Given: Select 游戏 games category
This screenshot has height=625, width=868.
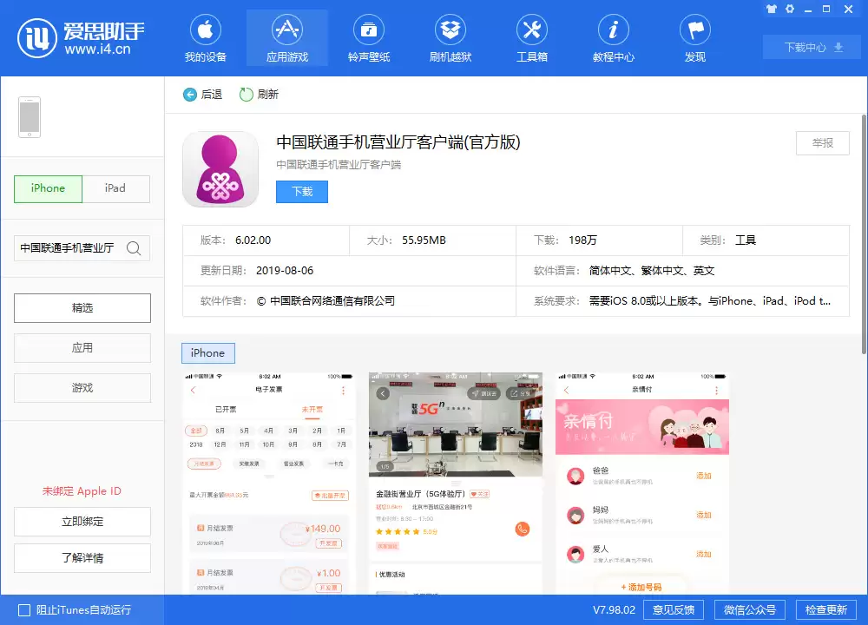Looking at the screenshot, I should click(82, 387).
